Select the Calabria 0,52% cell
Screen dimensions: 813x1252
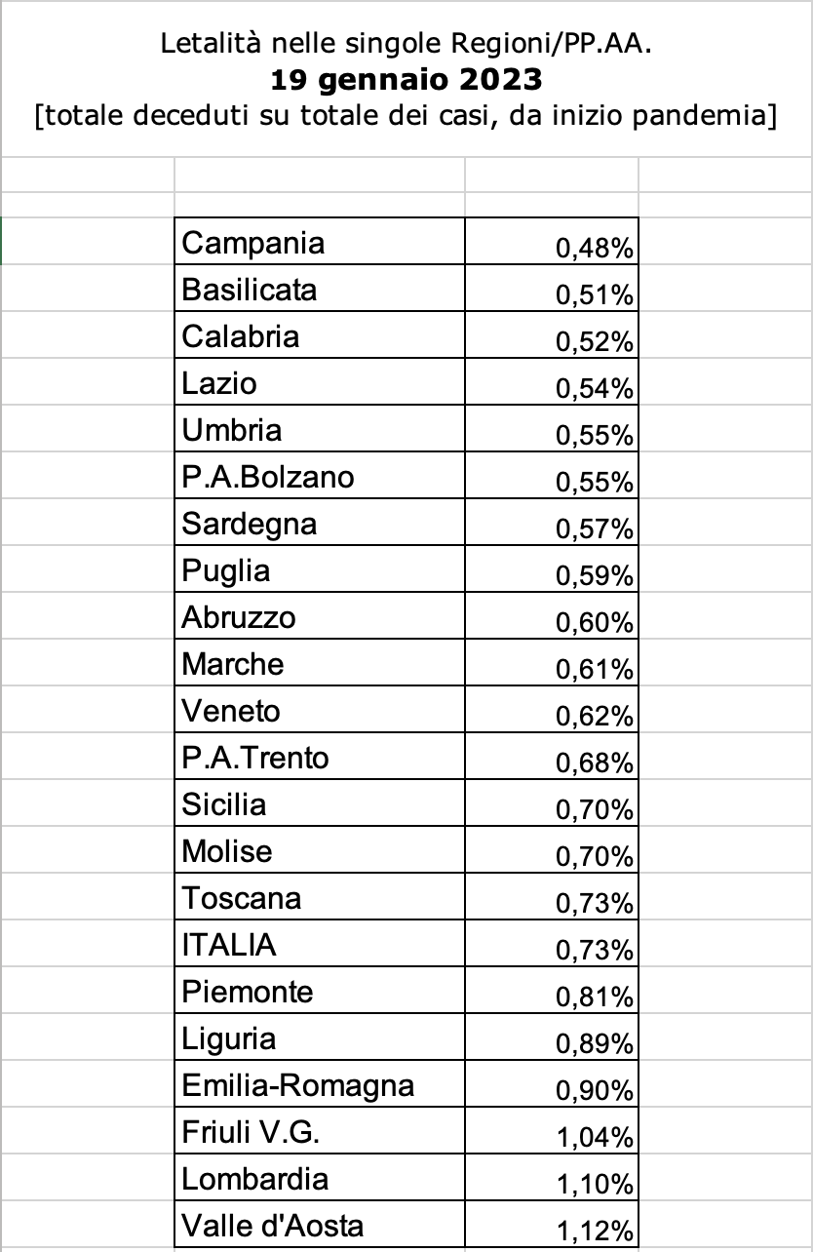click(x=552, y=335)
